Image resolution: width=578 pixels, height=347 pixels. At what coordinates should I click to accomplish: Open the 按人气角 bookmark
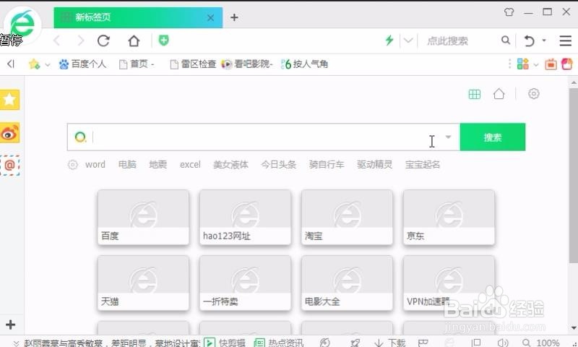coord(304,64)
